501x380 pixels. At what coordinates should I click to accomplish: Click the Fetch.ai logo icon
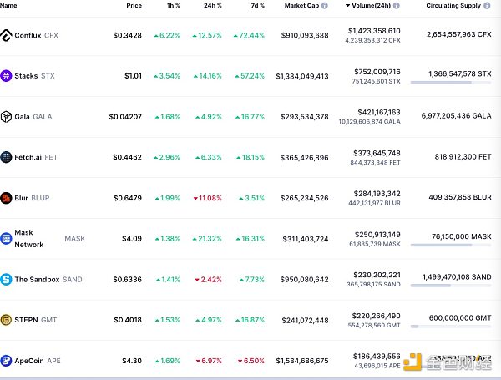[x=7, y=157]
